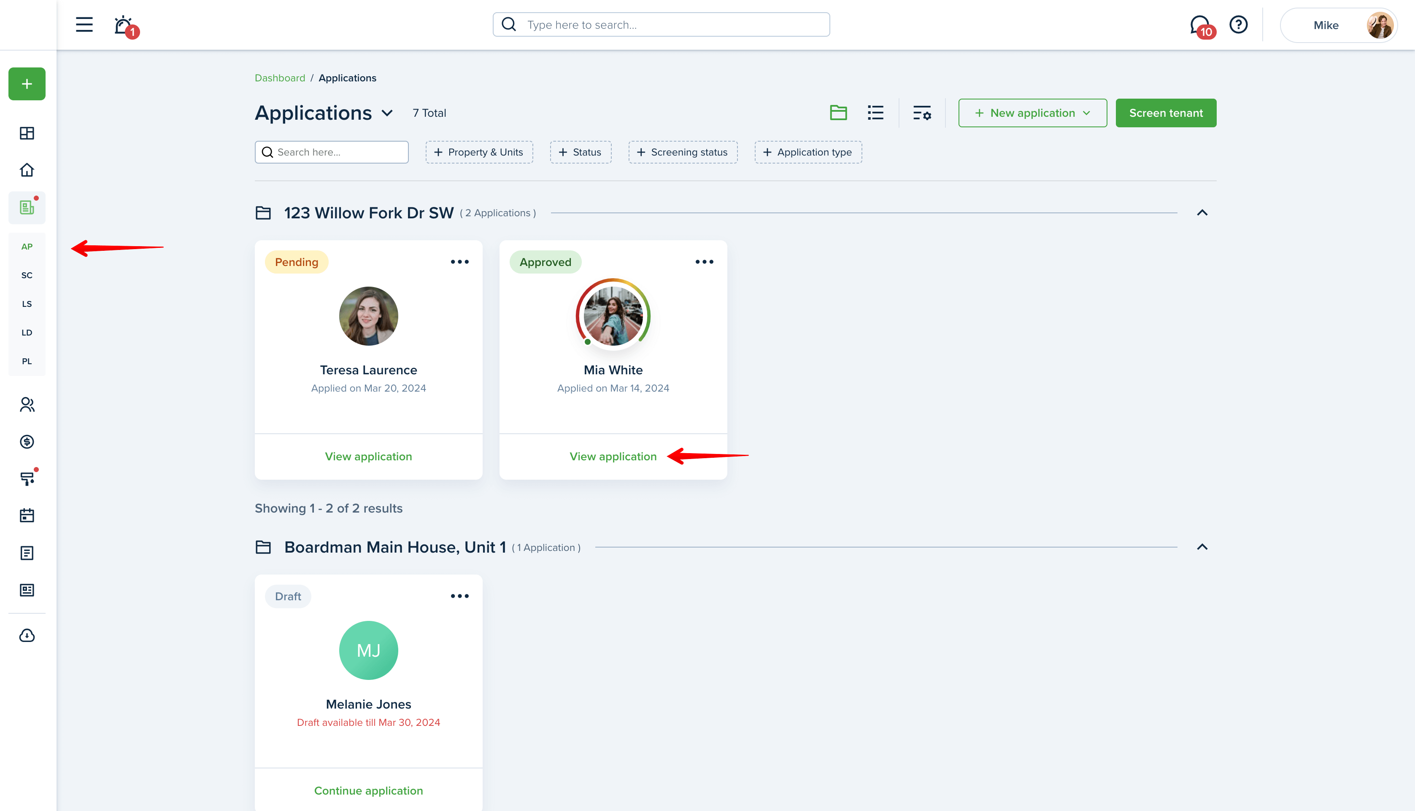Screen dimensions: 1415x811
Task: Collapse the Boardman Main House group
Action: (x=1202, y=547)
